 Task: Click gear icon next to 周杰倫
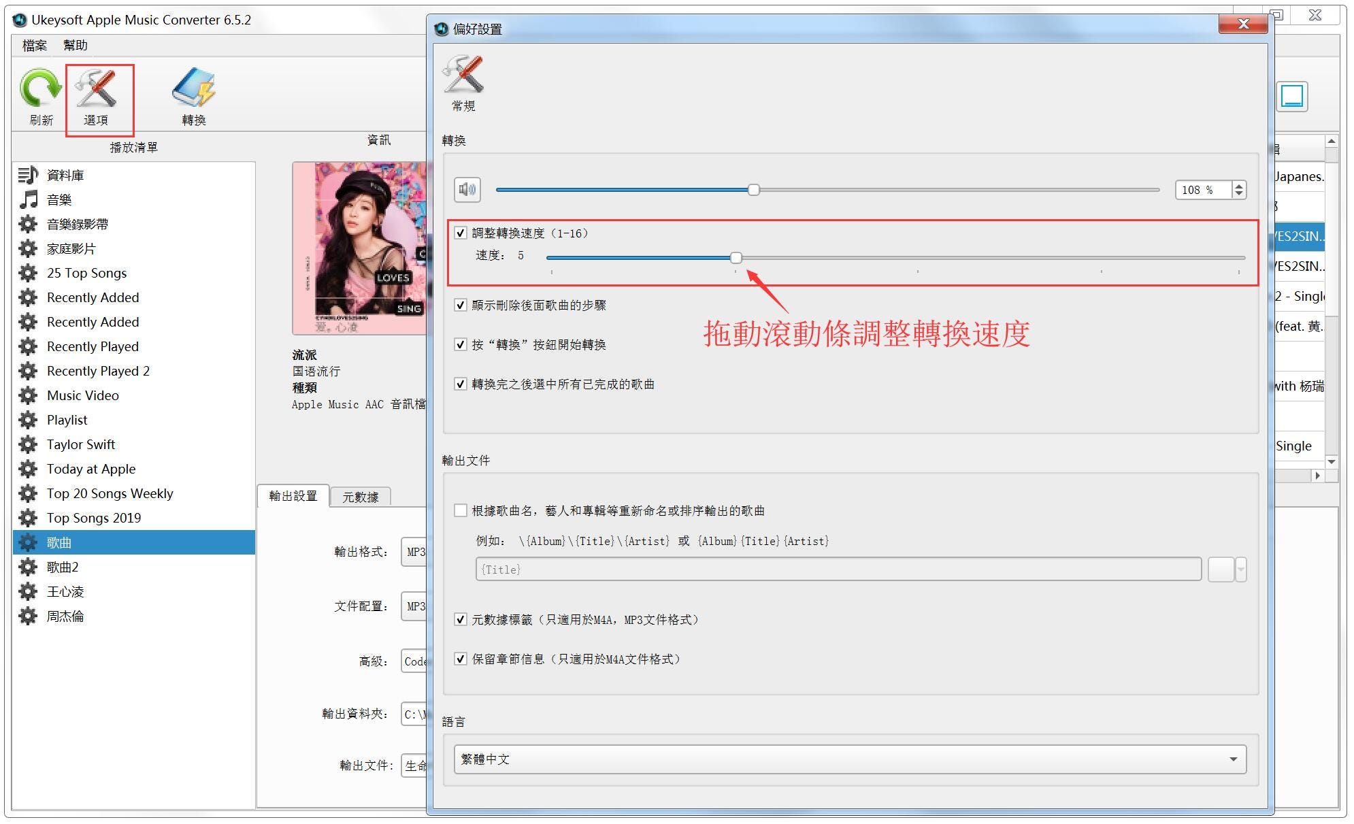tap(28, 616)
